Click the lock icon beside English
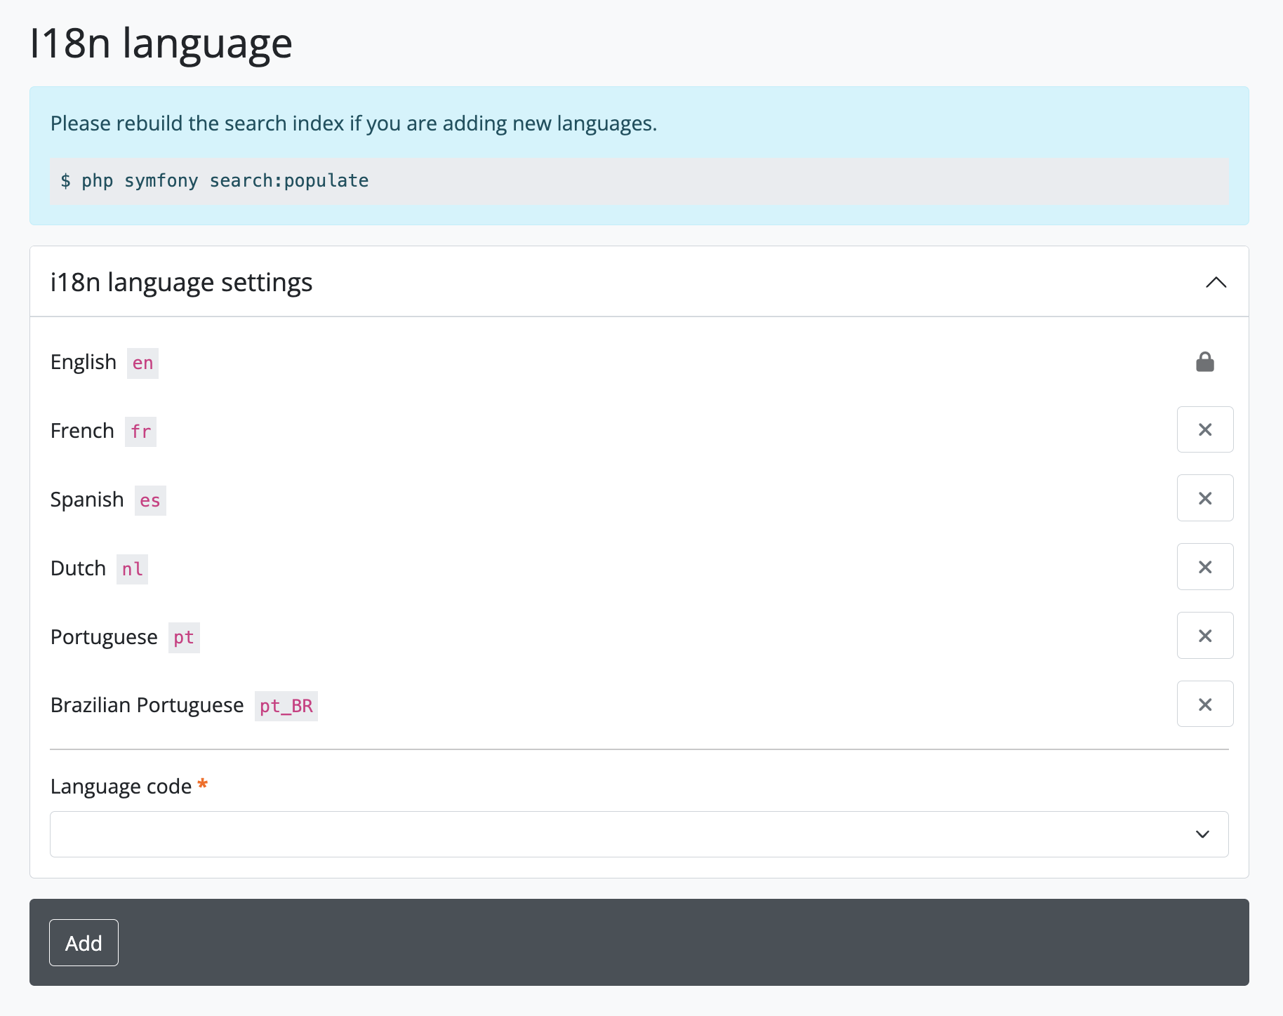Screen dimensions: 1283x1016 coord(1204,362)
